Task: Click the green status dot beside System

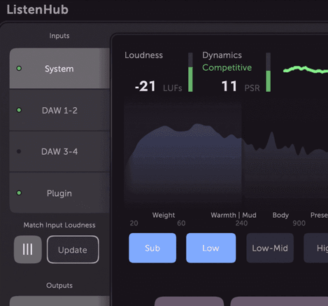Action: pyautogui.click(x=19, y=69)
